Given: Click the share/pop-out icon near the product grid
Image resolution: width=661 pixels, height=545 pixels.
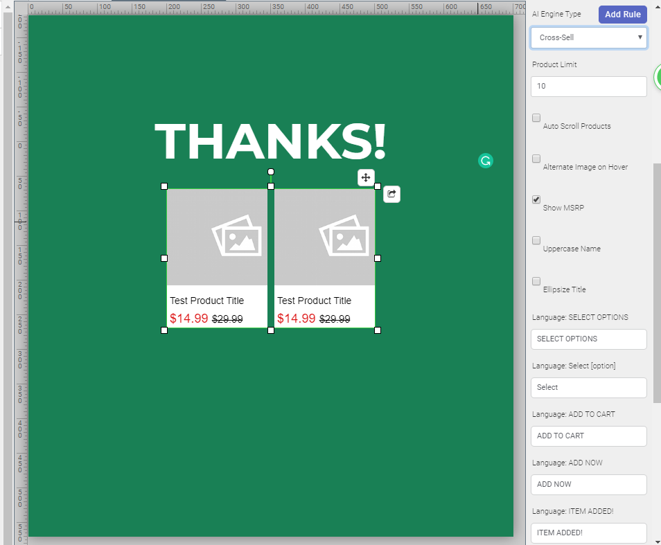Looking at the screenshot, I should [391, 194].
